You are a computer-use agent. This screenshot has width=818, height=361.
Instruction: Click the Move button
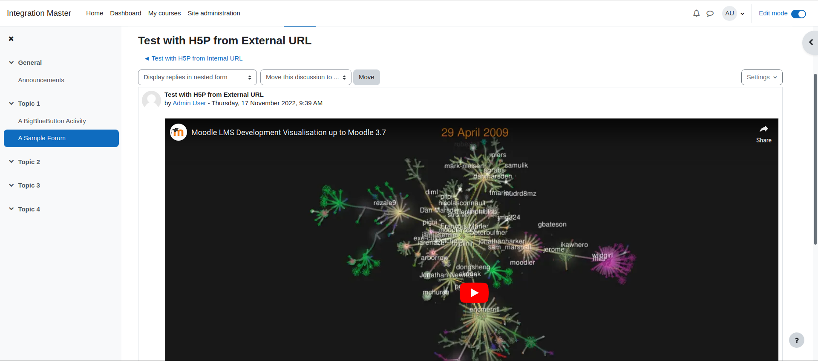(366, 77)
